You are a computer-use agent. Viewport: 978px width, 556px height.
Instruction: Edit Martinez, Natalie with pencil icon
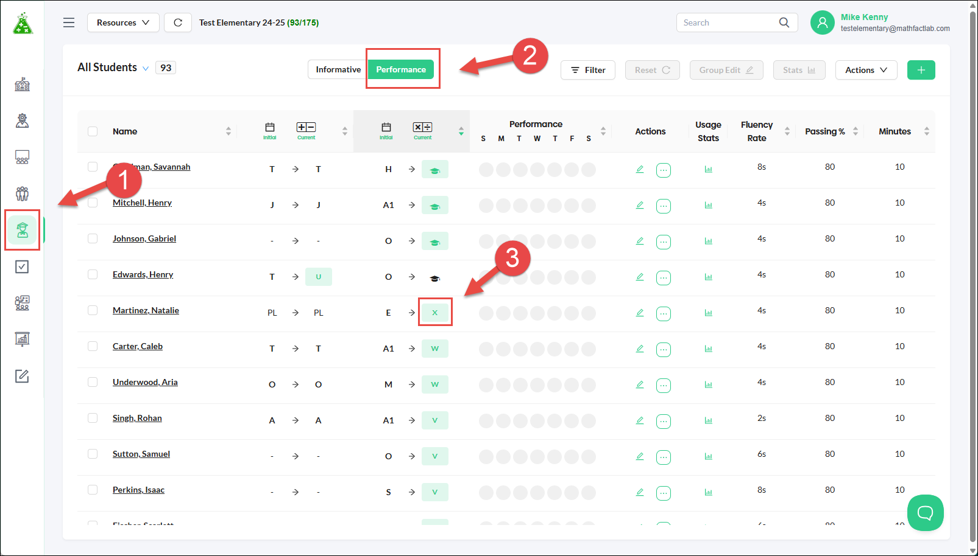640,313
